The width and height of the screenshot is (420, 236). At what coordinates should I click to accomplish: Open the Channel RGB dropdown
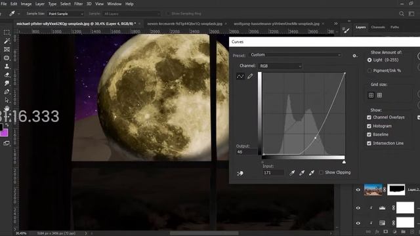click(280, 66)
